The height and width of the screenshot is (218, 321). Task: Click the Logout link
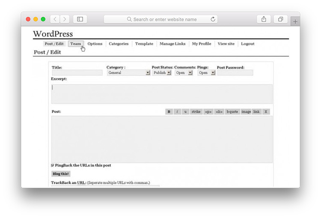(x=248, y=44)
